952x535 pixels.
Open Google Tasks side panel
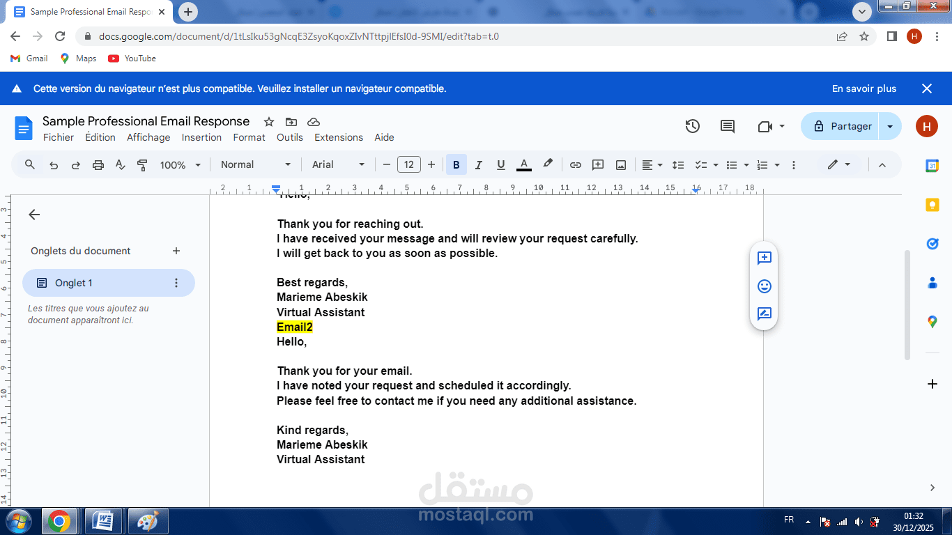932,244
